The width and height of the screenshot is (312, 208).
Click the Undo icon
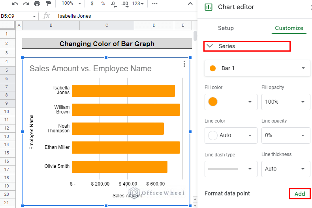click(x=15, y=4)
